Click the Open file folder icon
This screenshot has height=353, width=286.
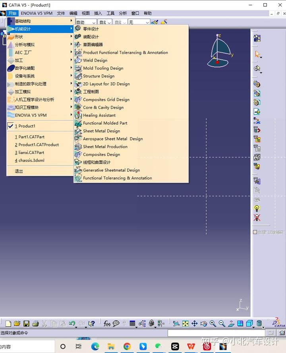coord(17,324)
